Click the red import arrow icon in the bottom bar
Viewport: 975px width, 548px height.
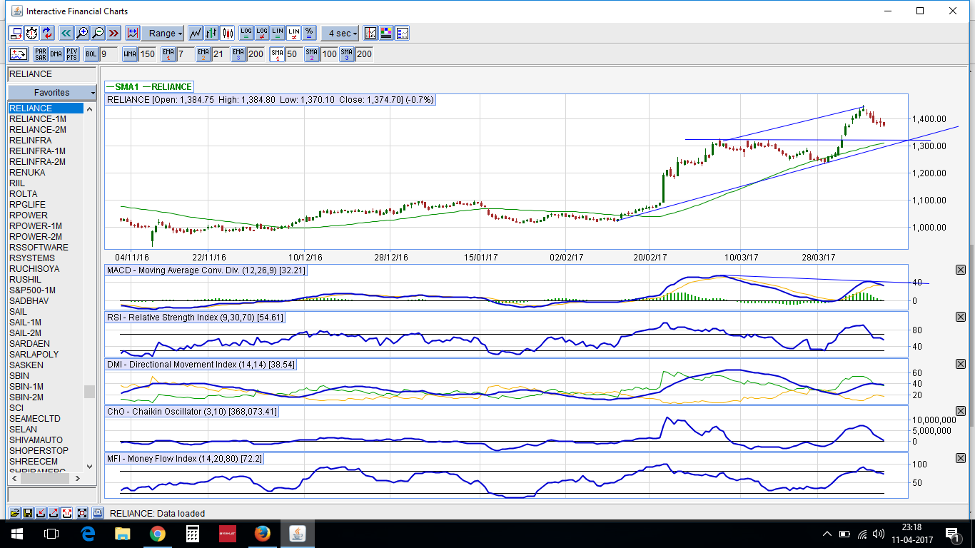point(41,513)
